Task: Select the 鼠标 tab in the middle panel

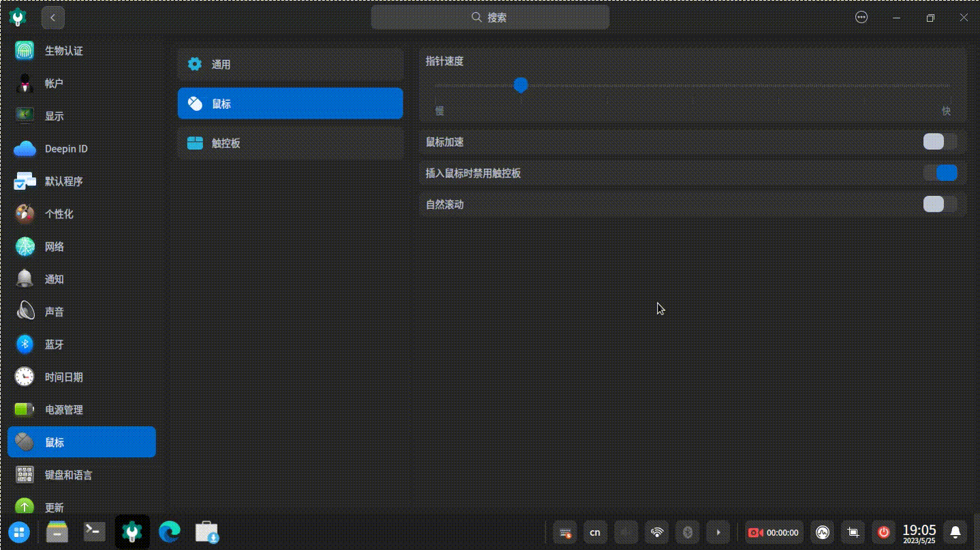Action: point(290,103)
